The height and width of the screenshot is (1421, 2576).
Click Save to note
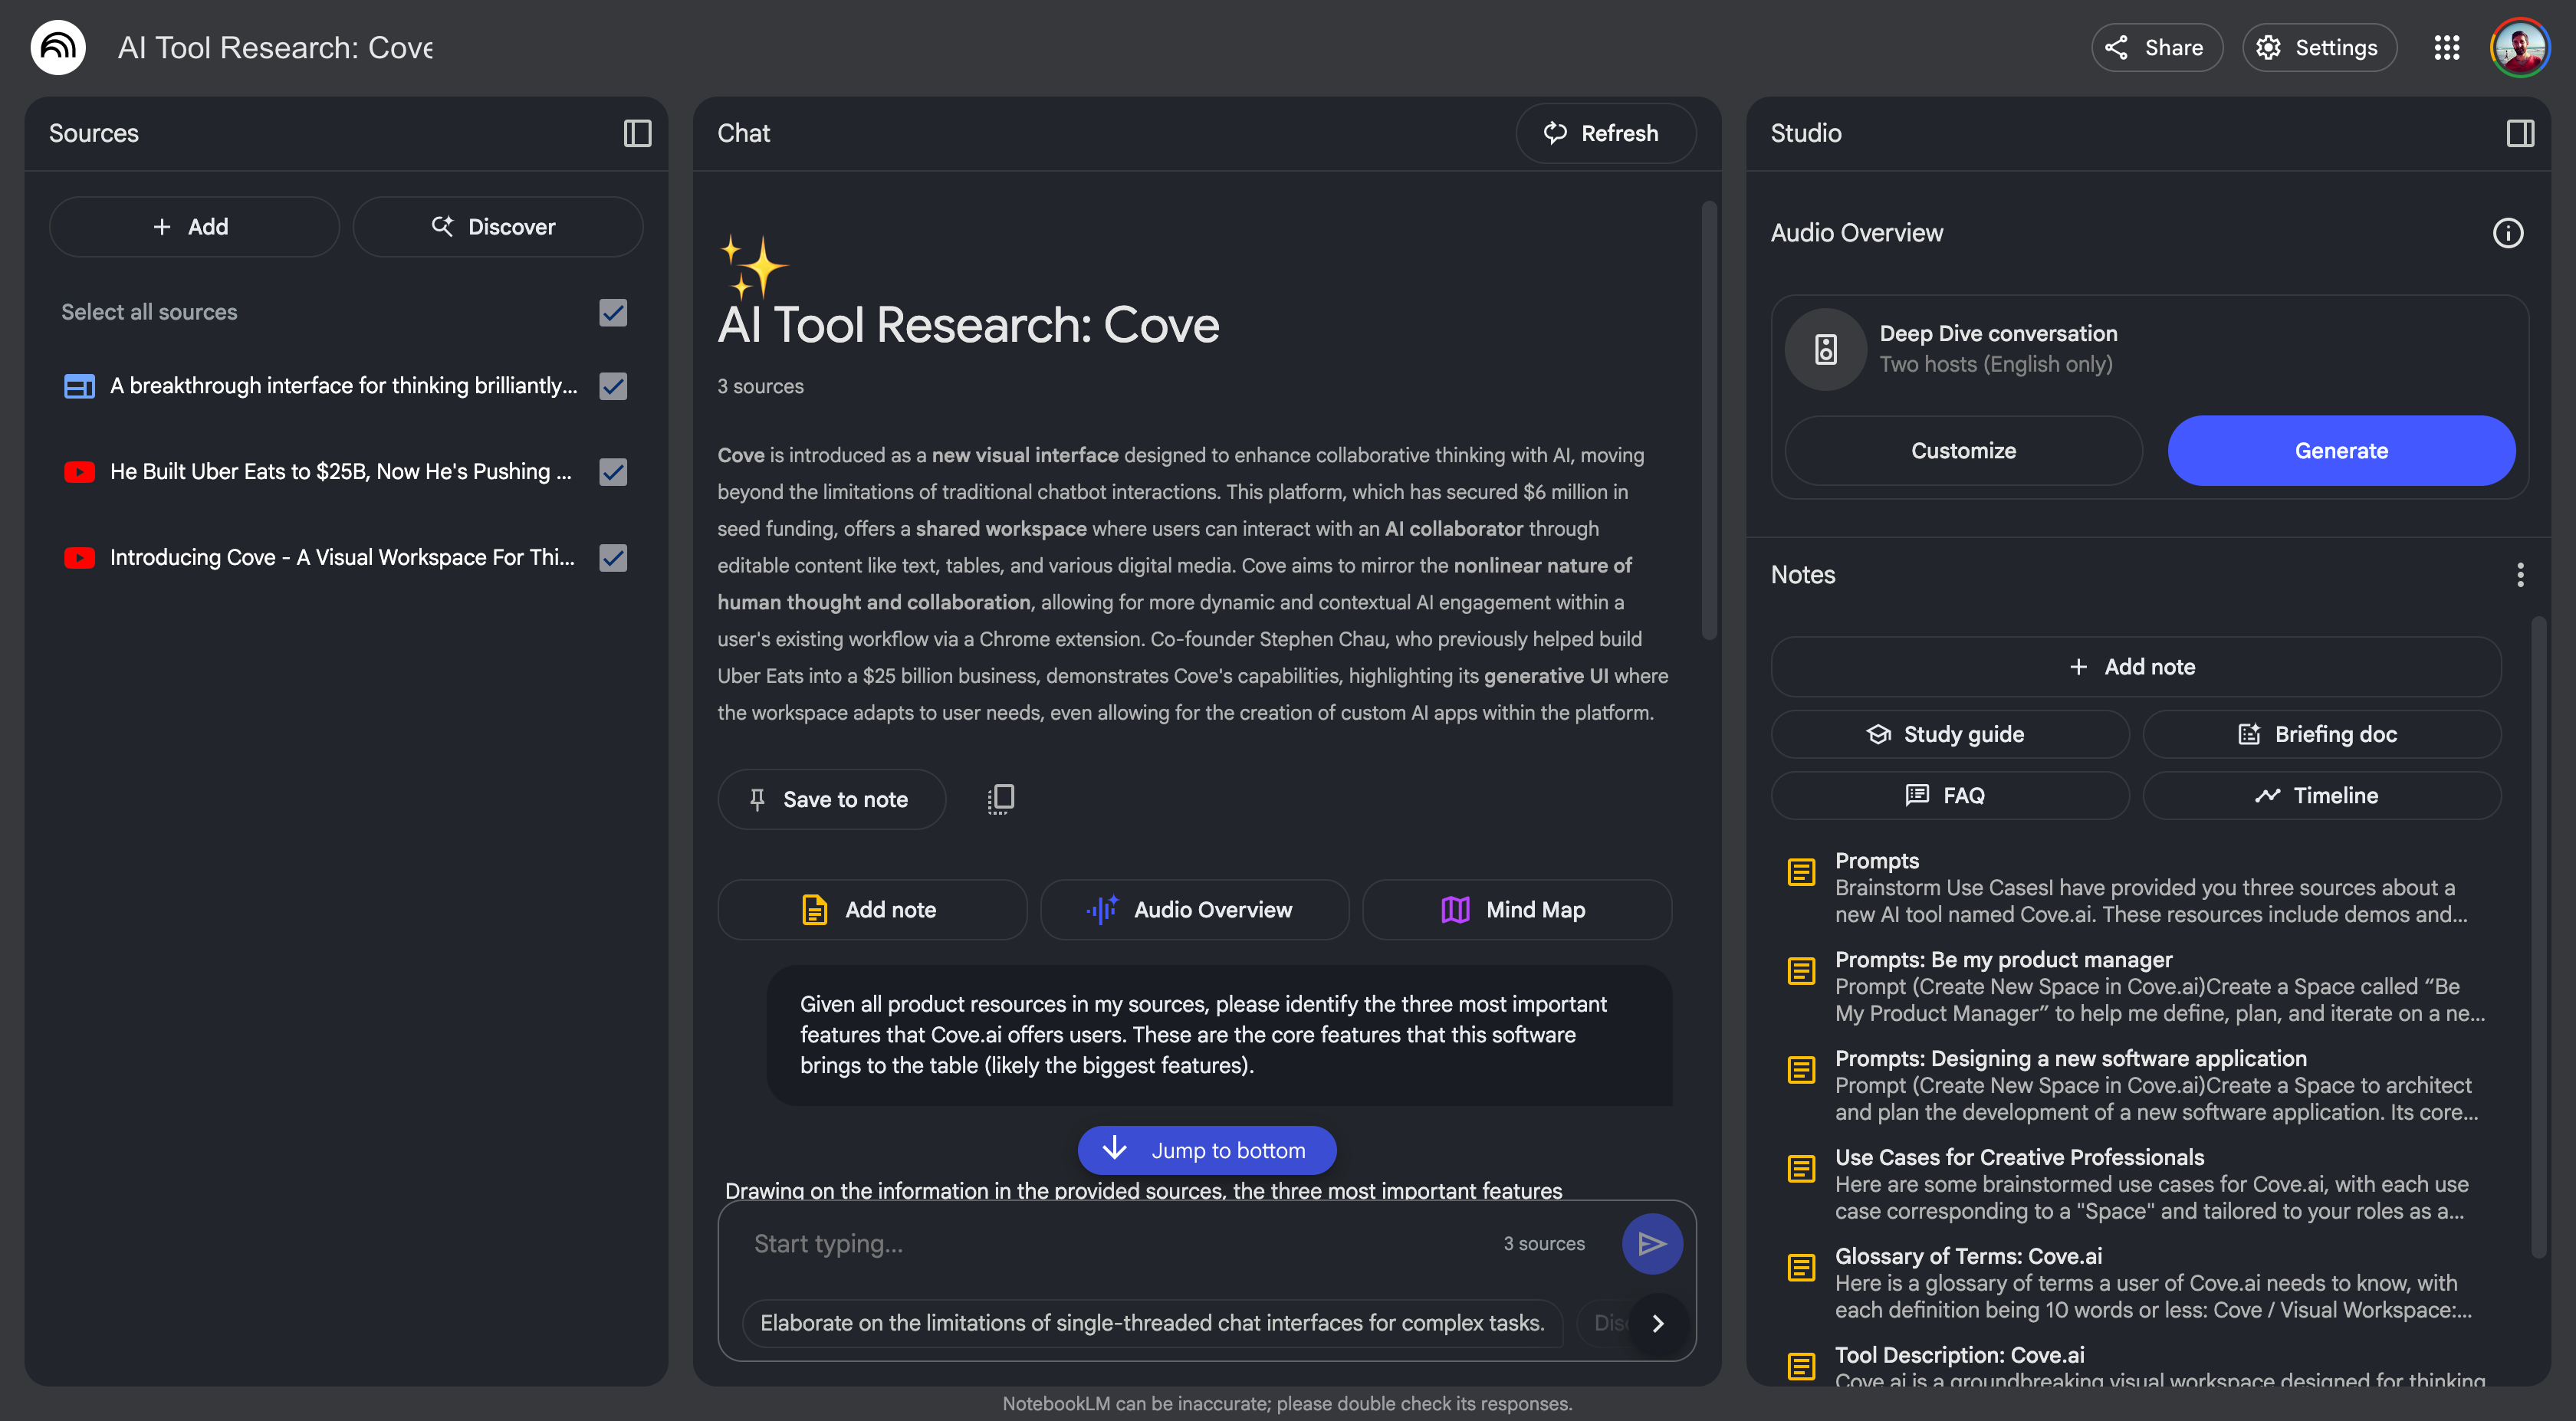pyautogui.click(x=831, y=800)
